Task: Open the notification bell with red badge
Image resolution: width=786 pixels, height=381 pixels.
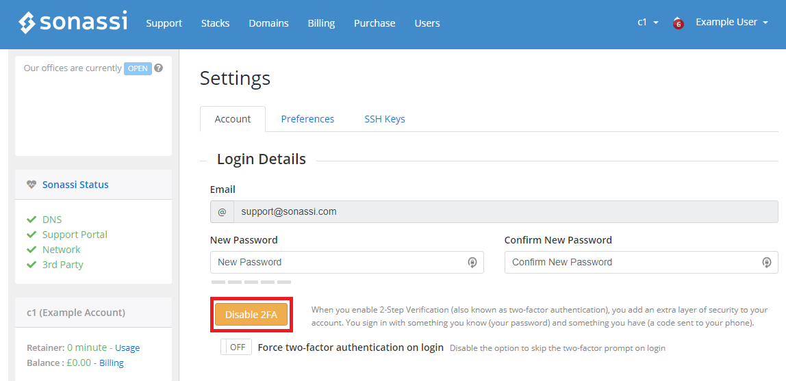Action: tap(679, 23)
